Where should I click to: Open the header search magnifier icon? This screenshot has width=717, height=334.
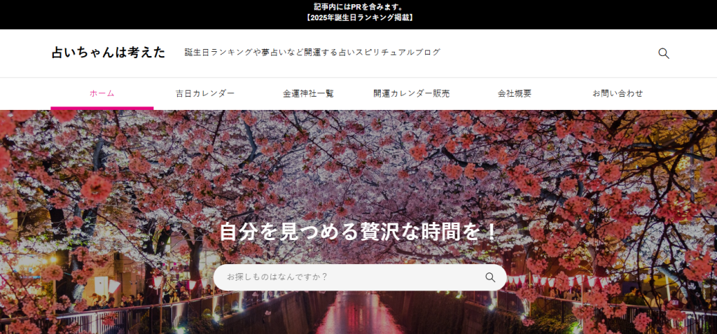tap(663, 53)
